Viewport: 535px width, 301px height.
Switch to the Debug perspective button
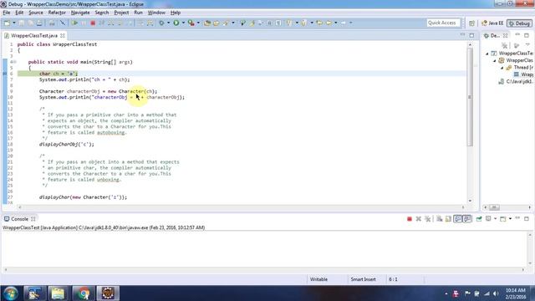(x=519, y=23)
